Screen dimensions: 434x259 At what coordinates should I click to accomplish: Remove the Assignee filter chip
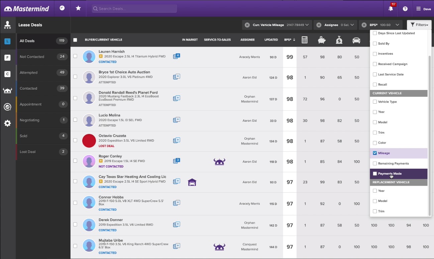319,25
